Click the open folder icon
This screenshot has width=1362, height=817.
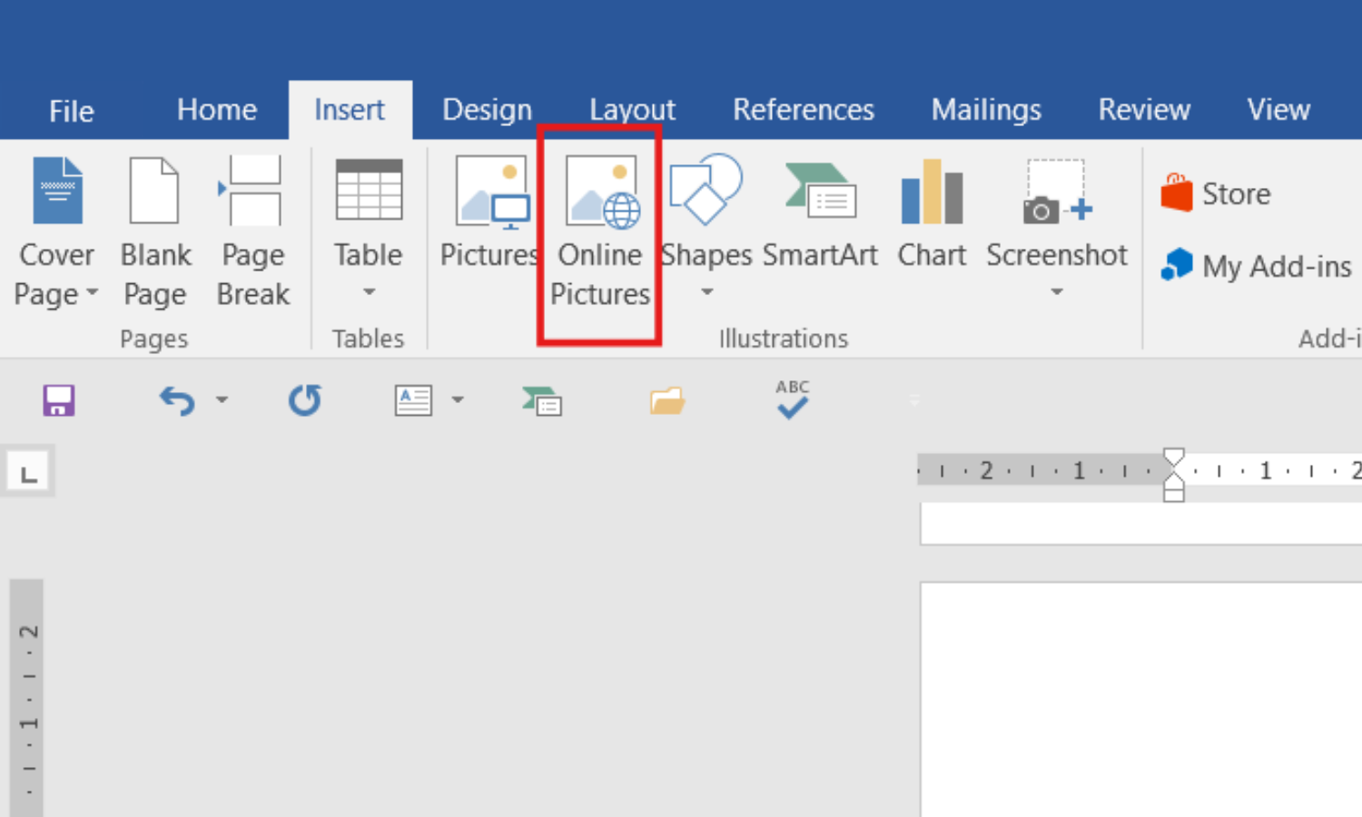[667, 400]
